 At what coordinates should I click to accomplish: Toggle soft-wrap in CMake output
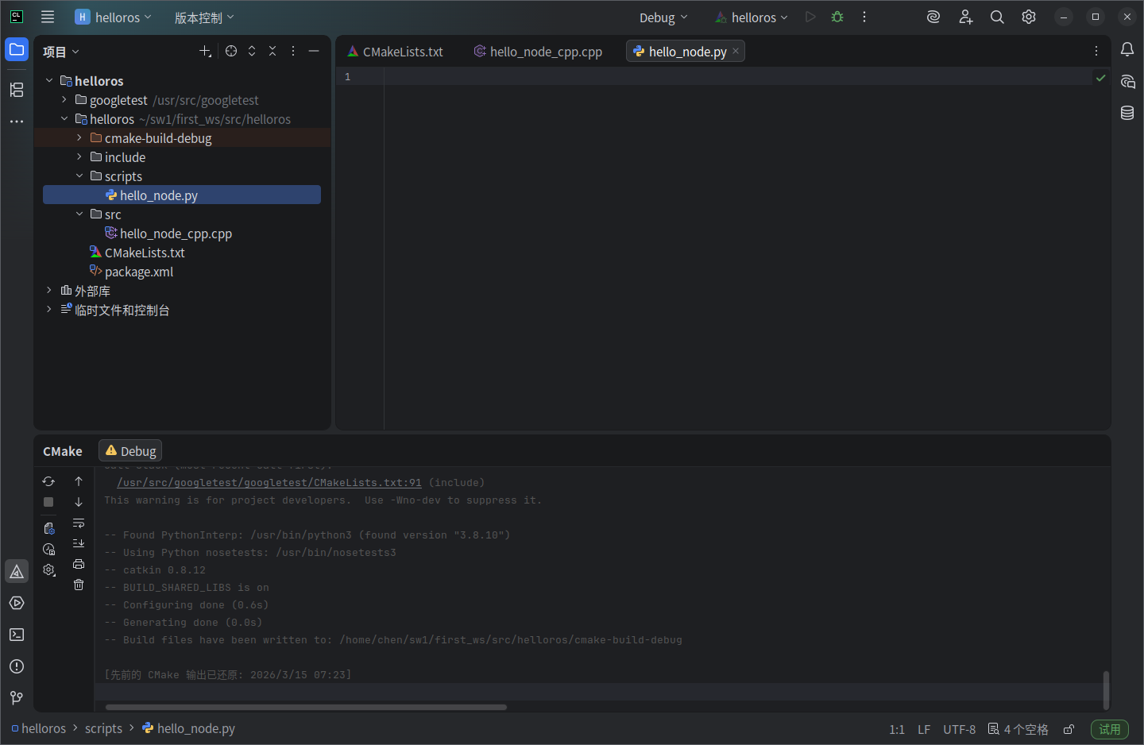[x=79, y=523]
